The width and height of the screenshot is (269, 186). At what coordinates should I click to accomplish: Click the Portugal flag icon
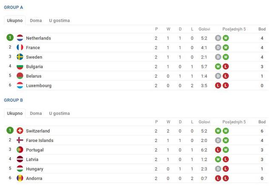[x=20, y=150]
